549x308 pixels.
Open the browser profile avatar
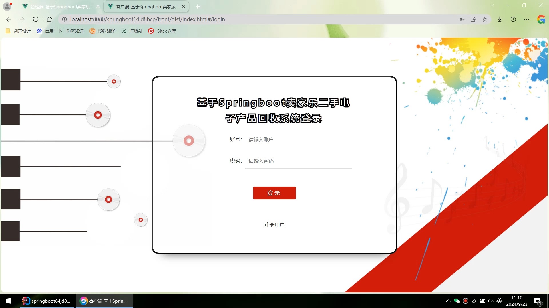[7, 6]
